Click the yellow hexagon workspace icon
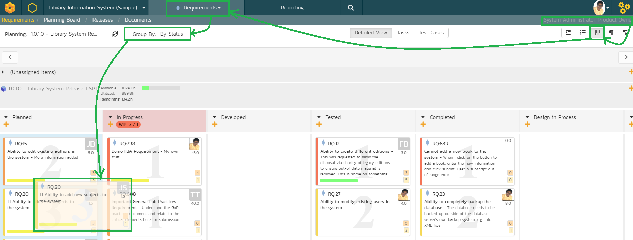Screen dimensions: 633x240 click(32, 7)
